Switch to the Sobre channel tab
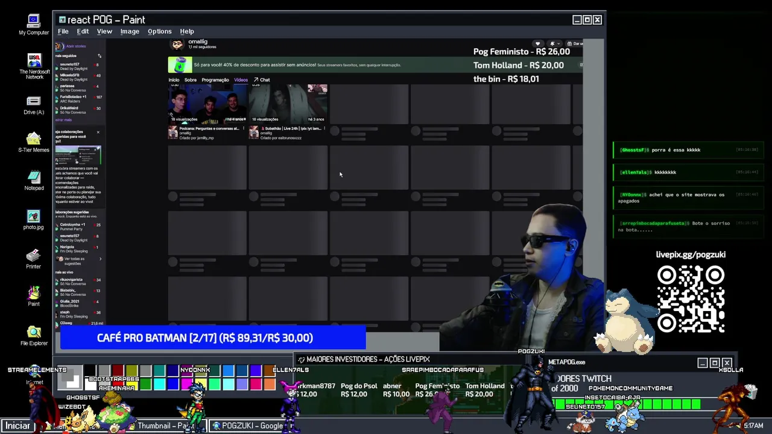This screenshot has height=434, width=772. (x=191, y=80)
